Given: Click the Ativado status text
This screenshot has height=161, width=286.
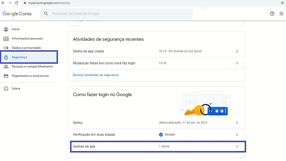Looking at the screenshot, I should 170,135.
